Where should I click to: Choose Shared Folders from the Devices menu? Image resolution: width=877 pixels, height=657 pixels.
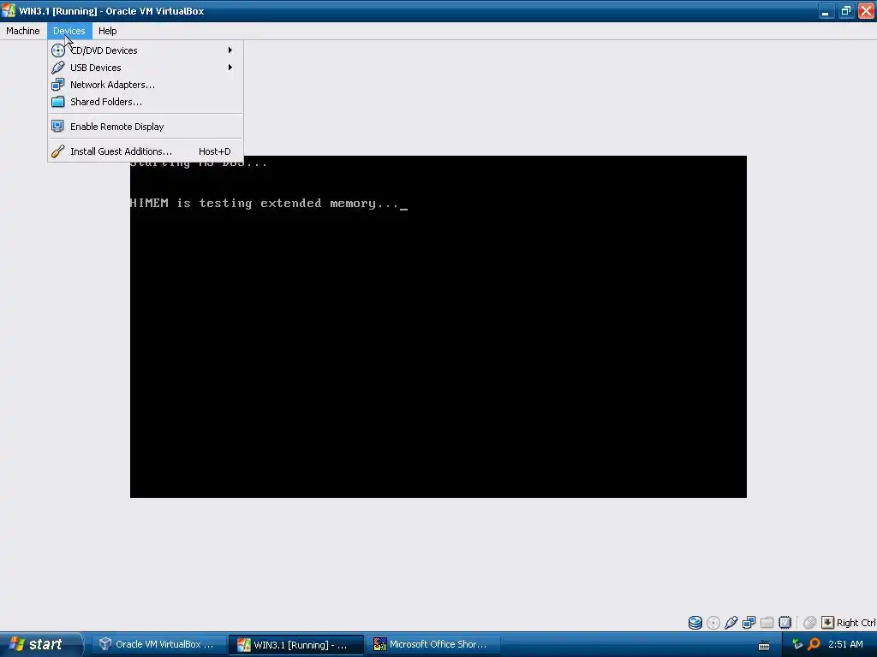click(146, 102)
